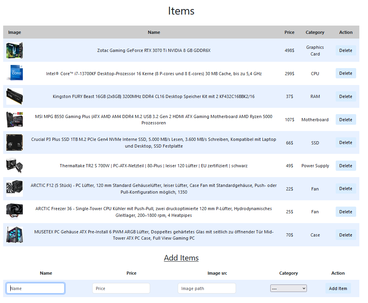Viewport: 368px width, 303px height.
Task: Click the Power Supply category cell
Action: (315, 166)
